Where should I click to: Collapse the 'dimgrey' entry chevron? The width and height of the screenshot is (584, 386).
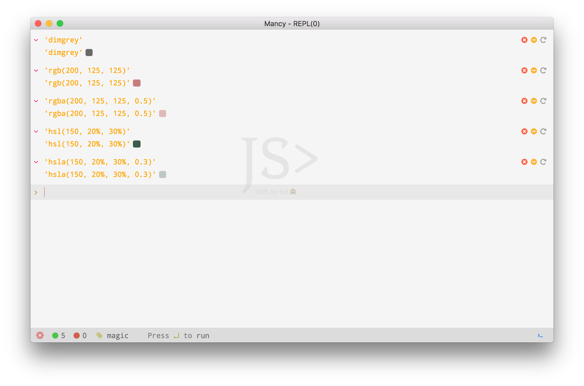36,40
